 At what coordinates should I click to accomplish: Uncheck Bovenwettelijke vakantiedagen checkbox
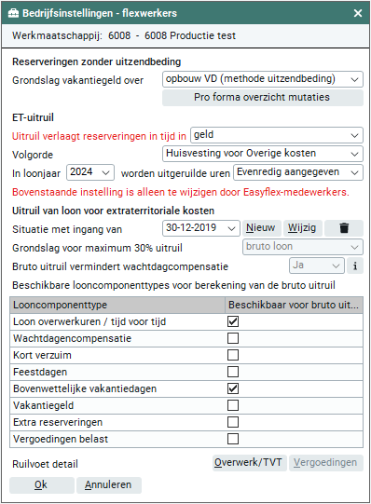pos(233,388)
